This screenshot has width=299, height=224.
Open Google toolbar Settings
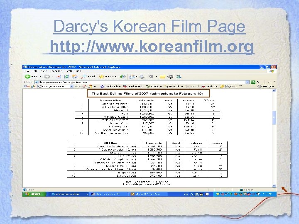click(266, 86)
